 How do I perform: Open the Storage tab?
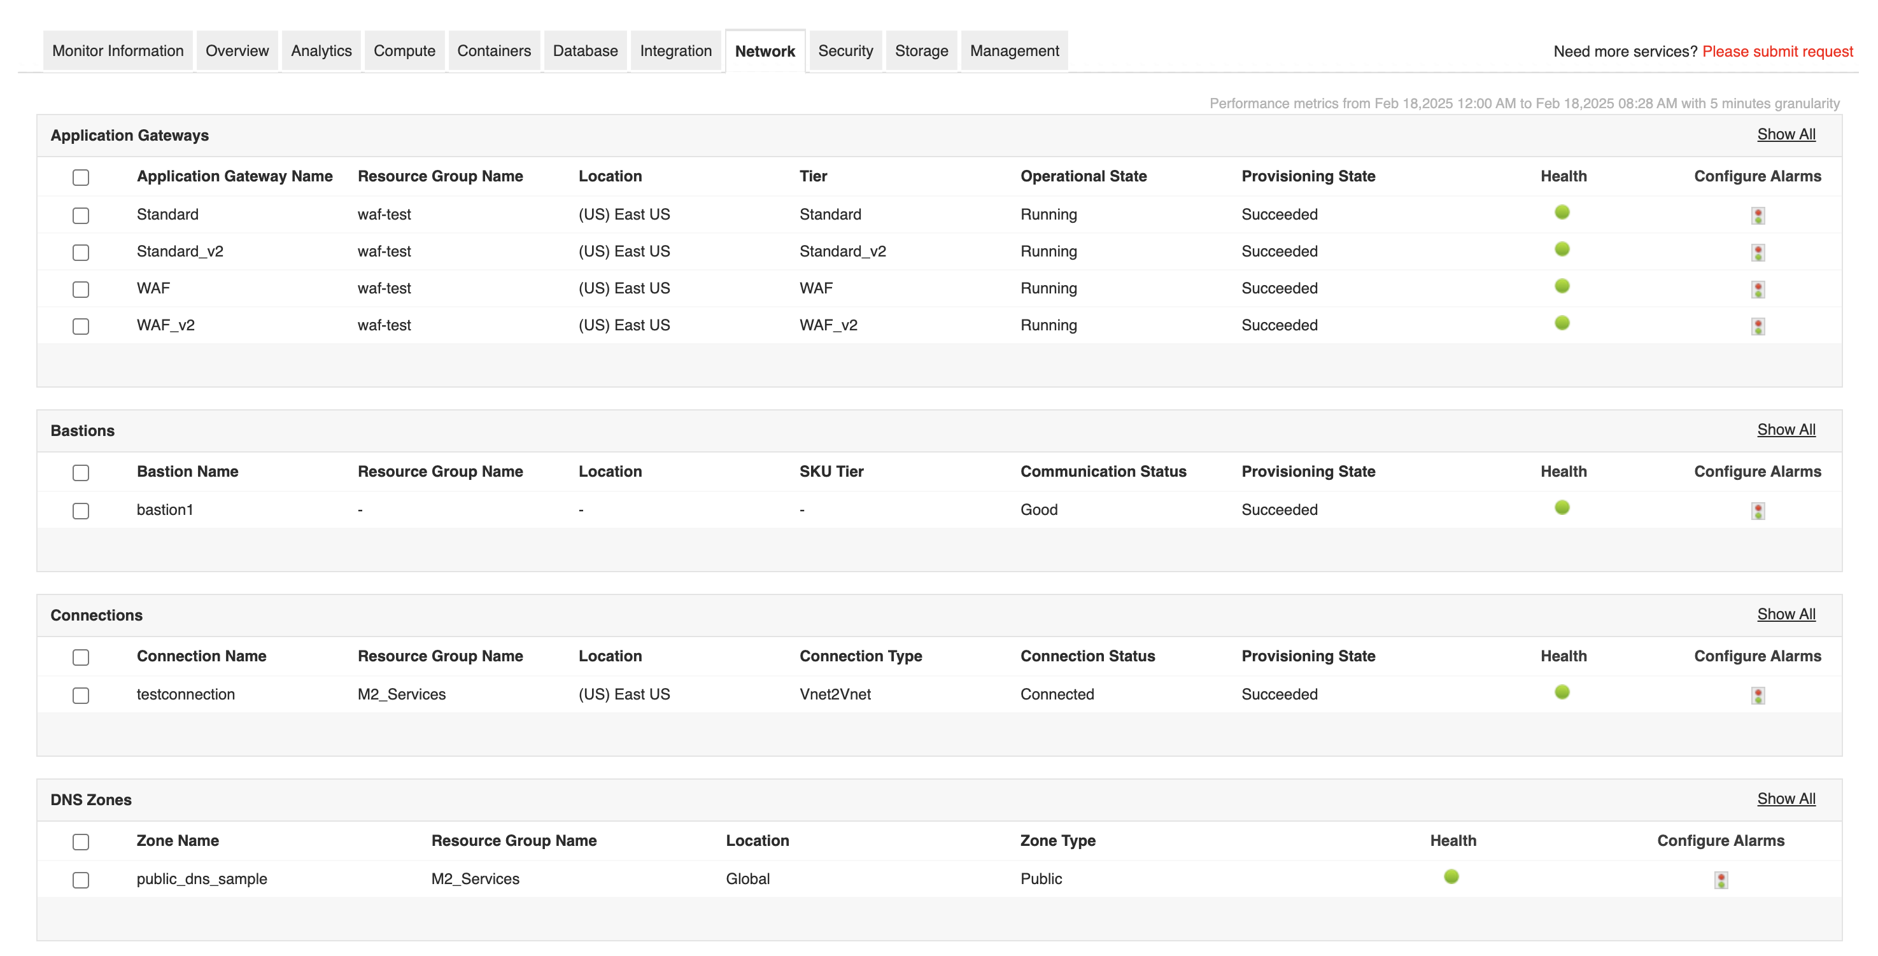(921, 50)
